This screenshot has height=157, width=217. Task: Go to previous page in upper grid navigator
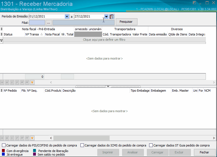click(x=7, y=83)
